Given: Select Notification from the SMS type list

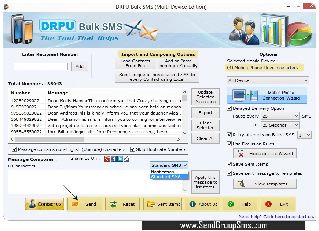Looking at the screenshot, I should click(x=169, y=172).
